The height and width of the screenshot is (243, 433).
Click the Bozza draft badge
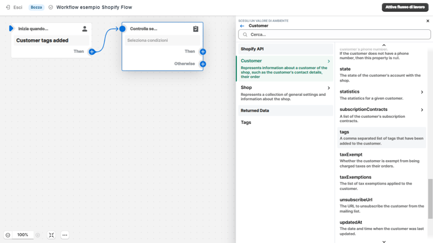tap(36, 7)
